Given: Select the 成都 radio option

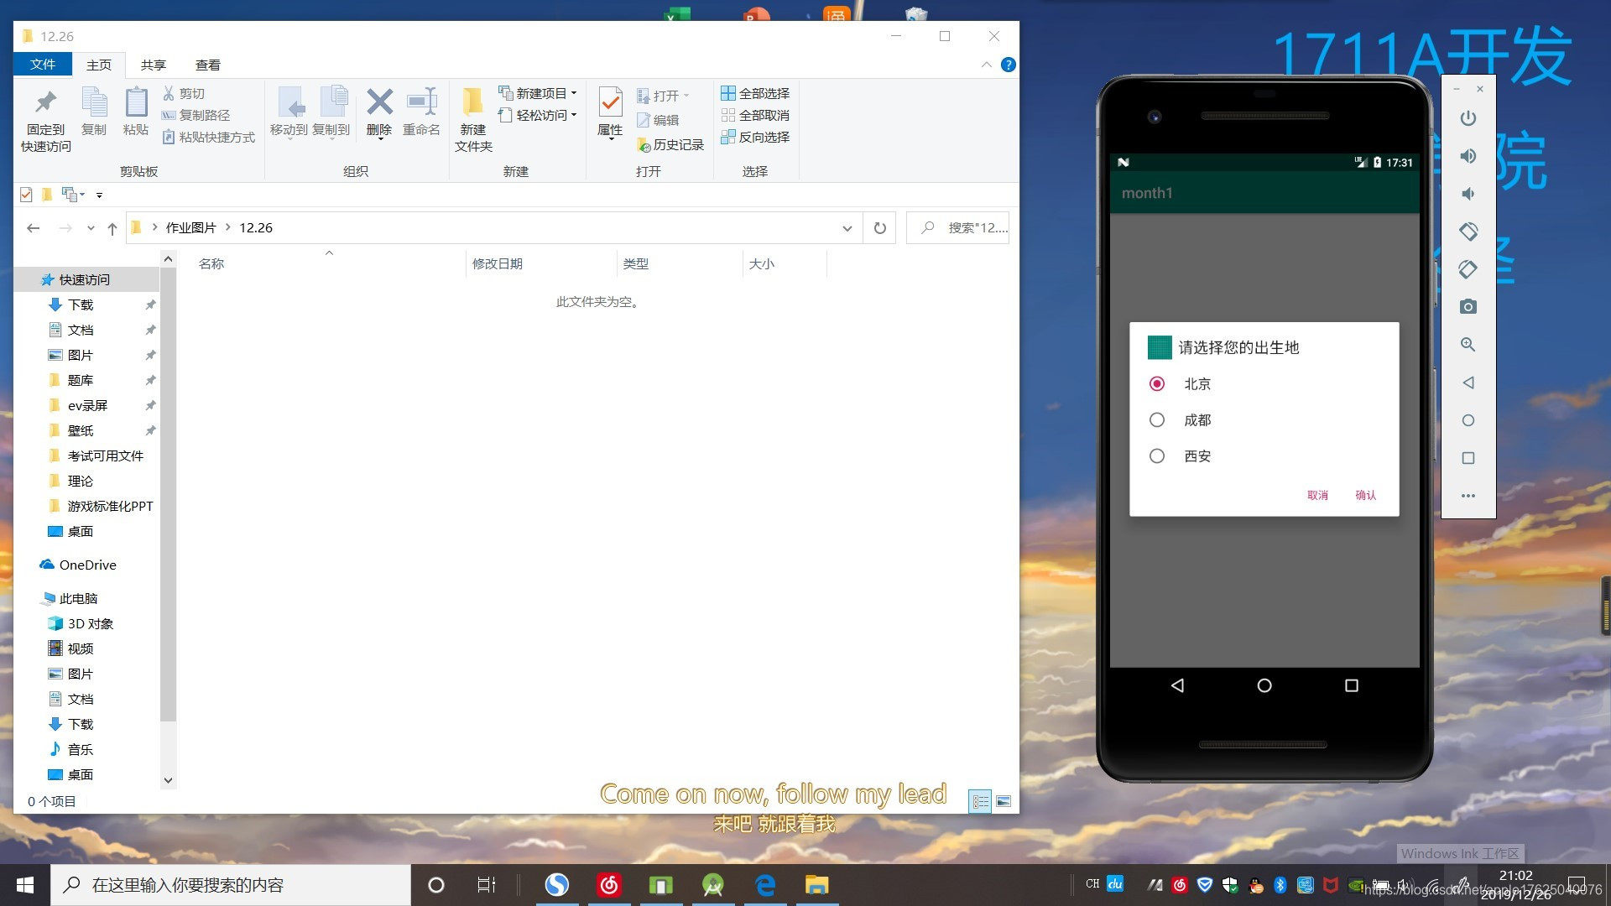Looking at the screenshot, I should (1157, 420).
